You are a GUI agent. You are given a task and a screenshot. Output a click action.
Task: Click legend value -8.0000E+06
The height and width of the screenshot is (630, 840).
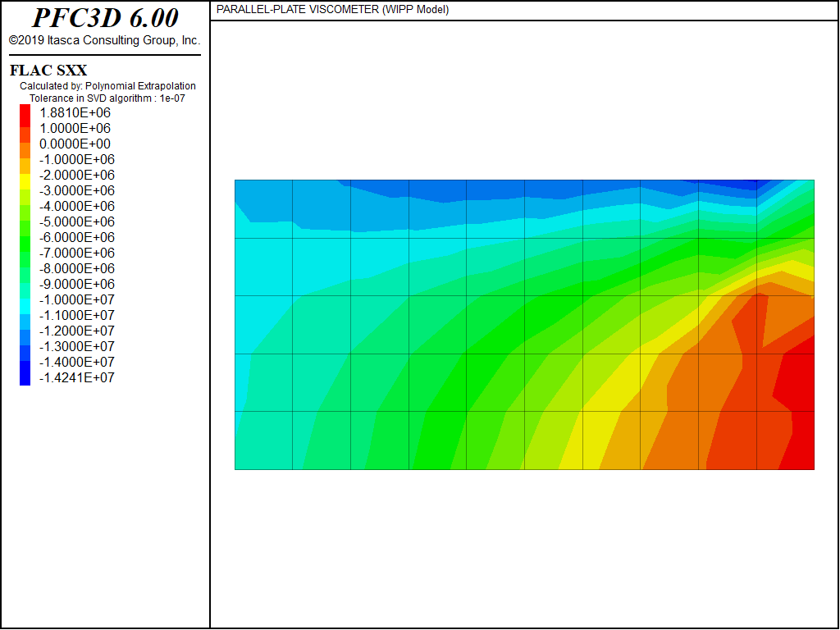pyautogui.click(x=76, y=268)
